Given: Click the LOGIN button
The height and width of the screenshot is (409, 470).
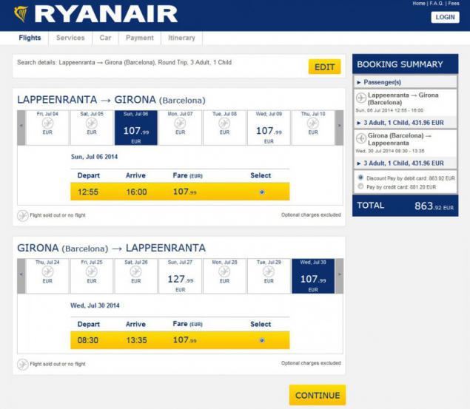Looking at the screenshot, I should 445,17.
